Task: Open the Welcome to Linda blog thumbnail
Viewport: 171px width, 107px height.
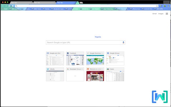Action: 95,74
